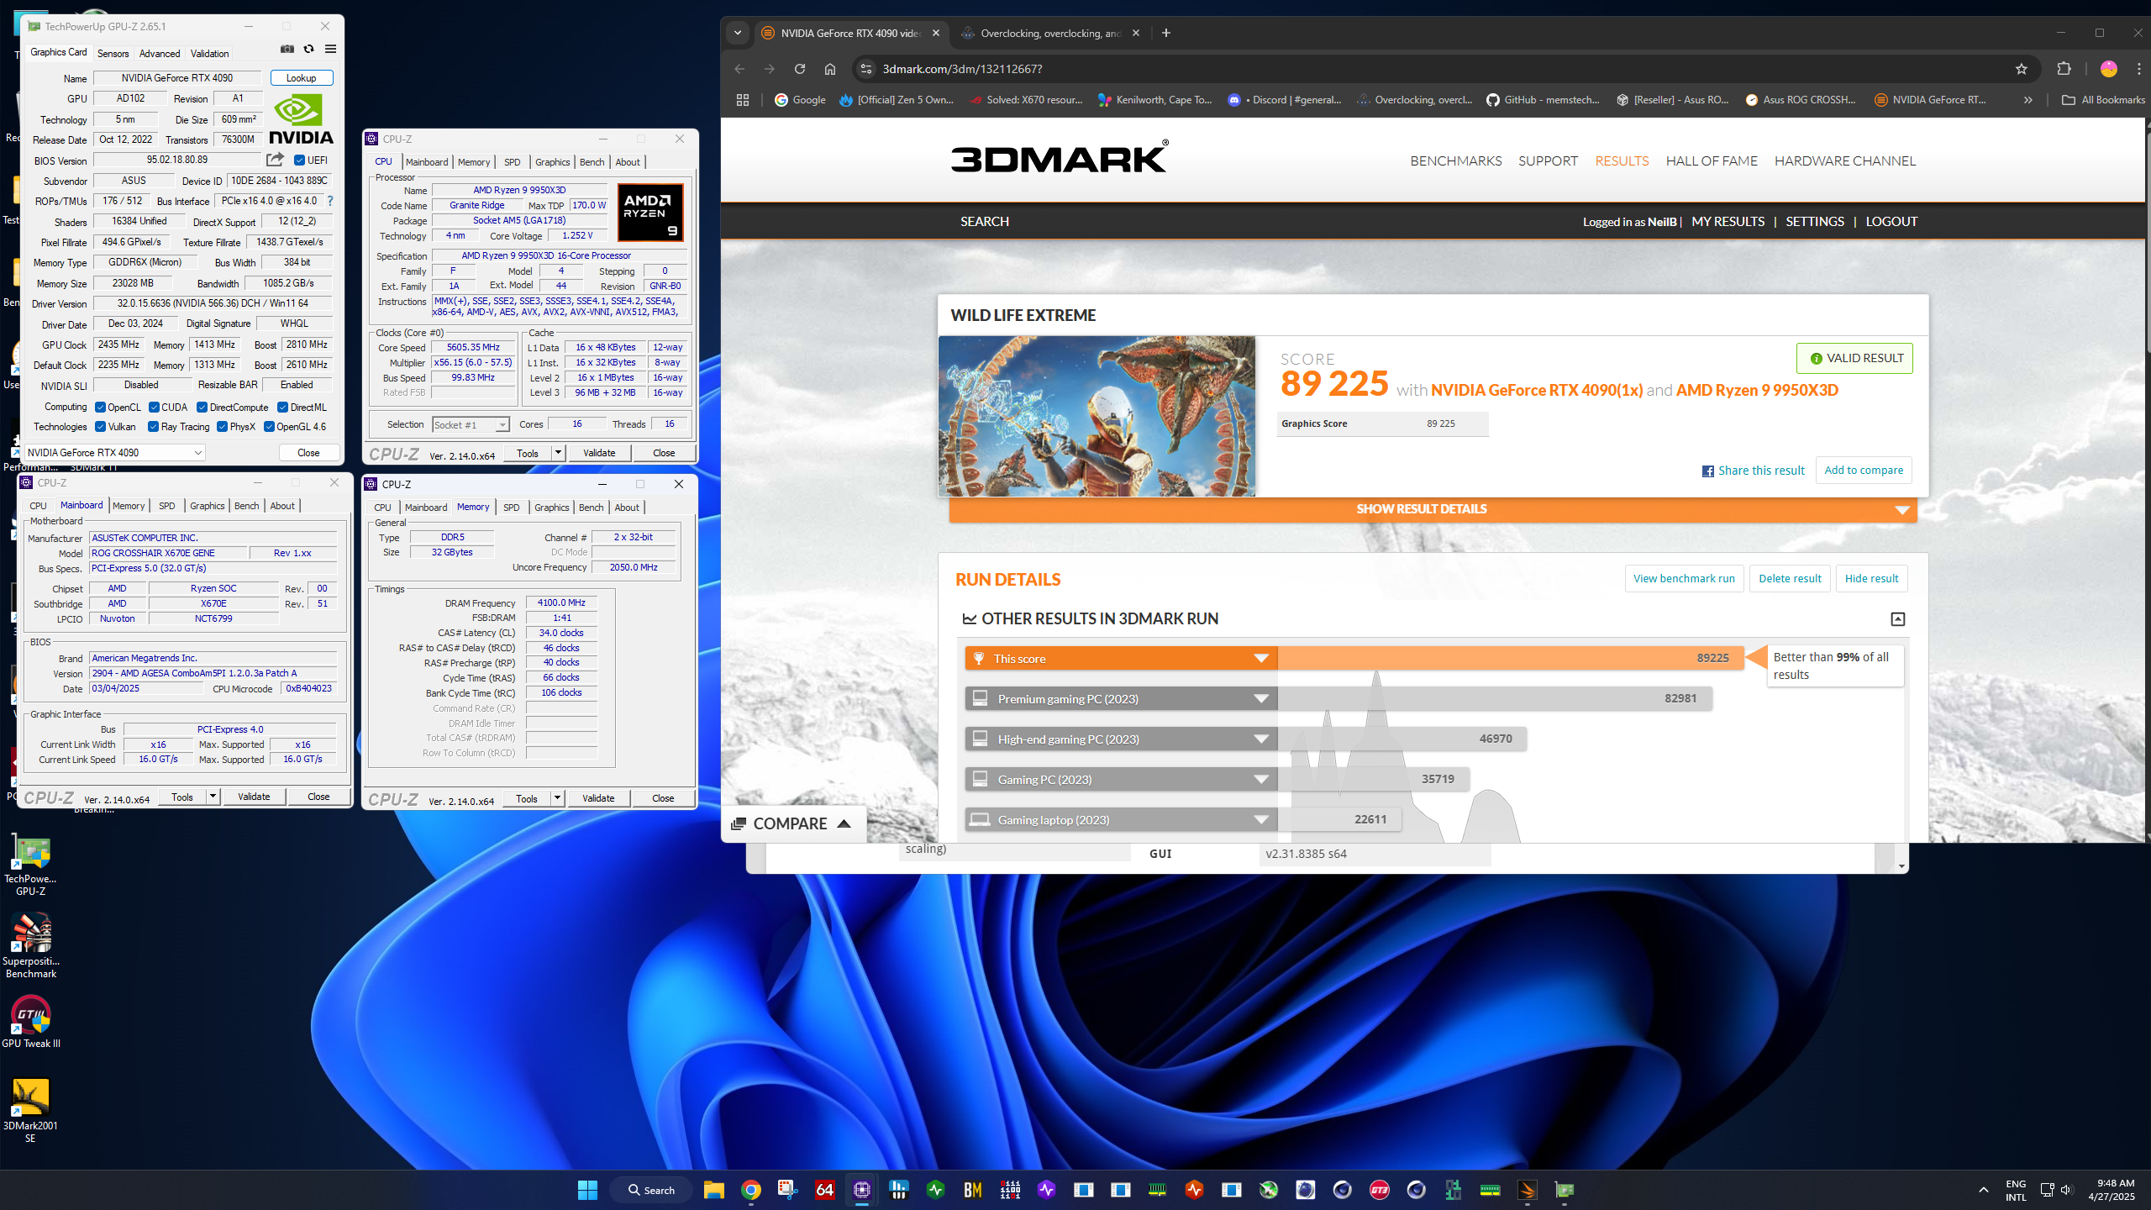Open the GPU selection dropdown in GPU-Z
The width and height of the screenshot is (2151, 1210).
pyautogui.click(x=115, y=453)
